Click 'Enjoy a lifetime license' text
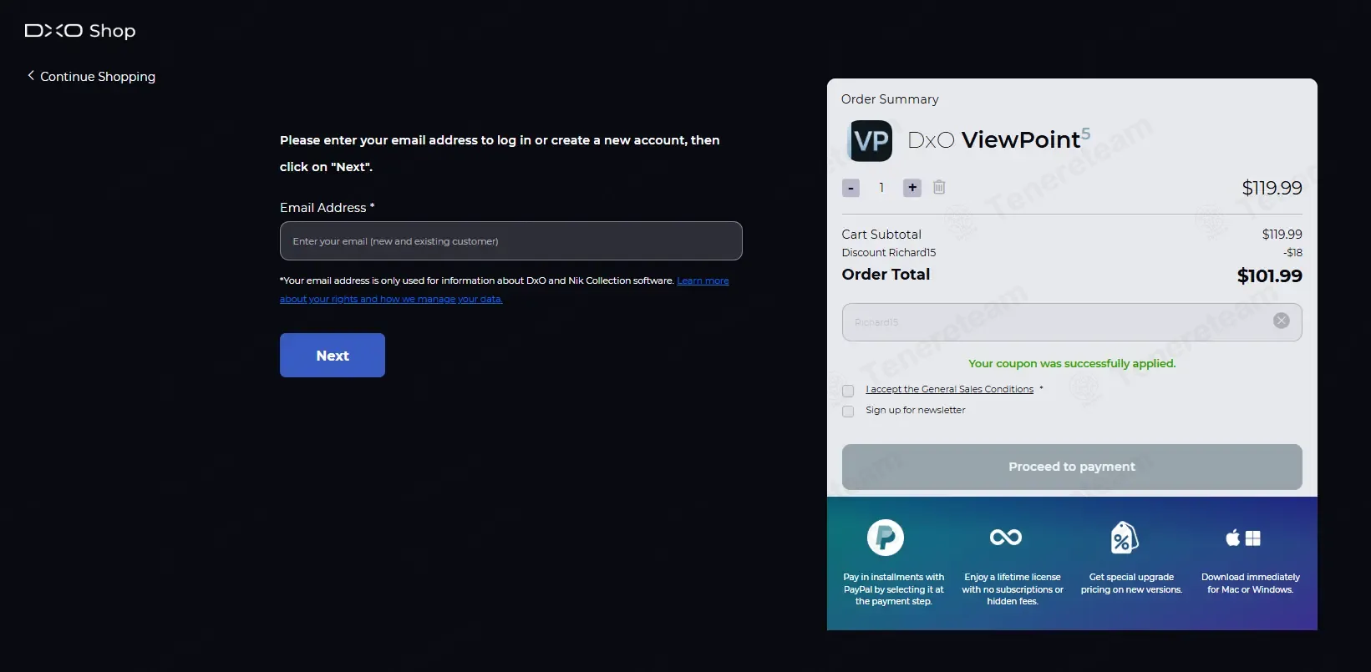 pyautogui.click(x=1013, y=589)
